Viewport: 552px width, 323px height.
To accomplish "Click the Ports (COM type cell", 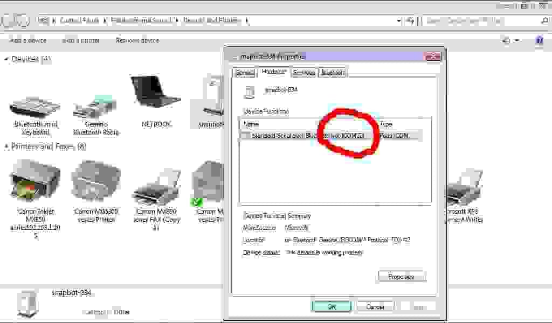I will coord(394,135).
